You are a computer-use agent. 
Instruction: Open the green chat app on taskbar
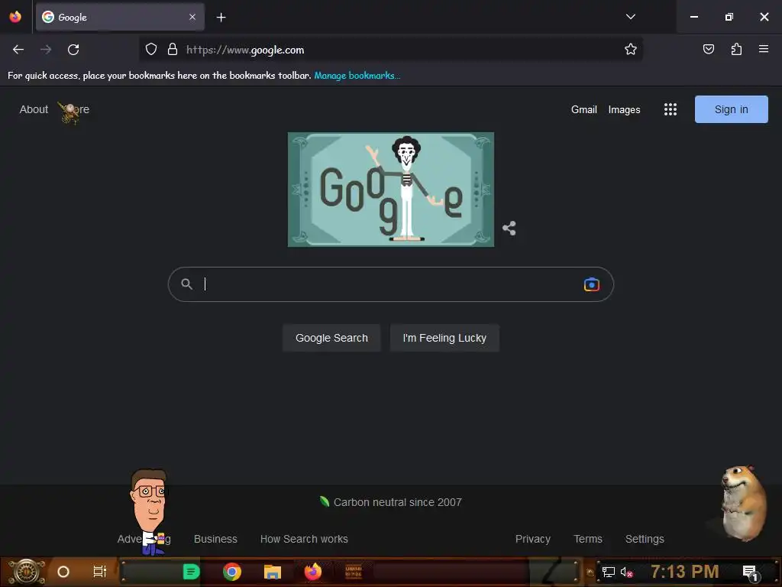coord(191,572)
